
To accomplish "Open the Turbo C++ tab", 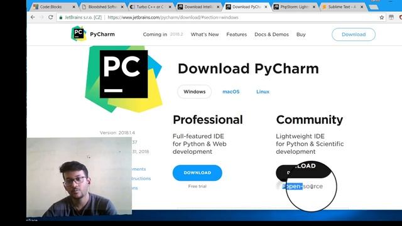I will tap(149, 7).
